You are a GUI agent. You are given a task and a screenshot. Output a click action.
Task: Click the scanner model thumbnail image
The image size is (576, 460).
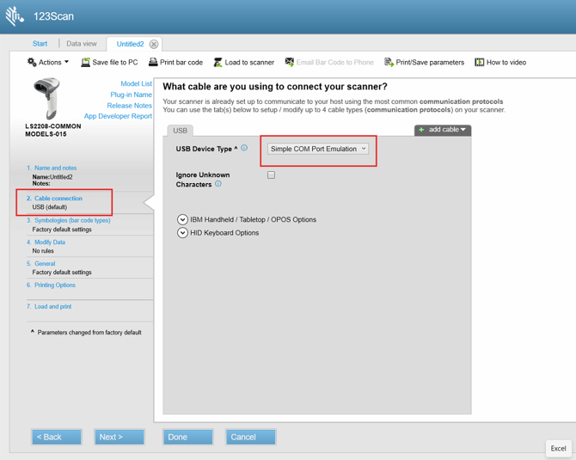[x=47, y=99]
